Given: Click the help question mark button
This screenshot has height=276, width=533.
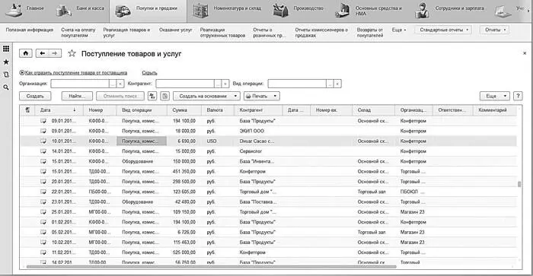Looking at the screenshot, I should pyautogui.click(x=518, y=96).
